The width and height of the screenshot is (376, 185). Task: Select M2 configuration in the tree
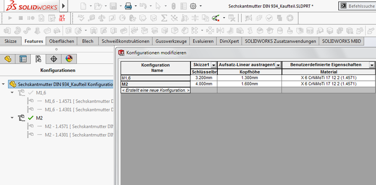pyautogui.click(x=39, y=118)
